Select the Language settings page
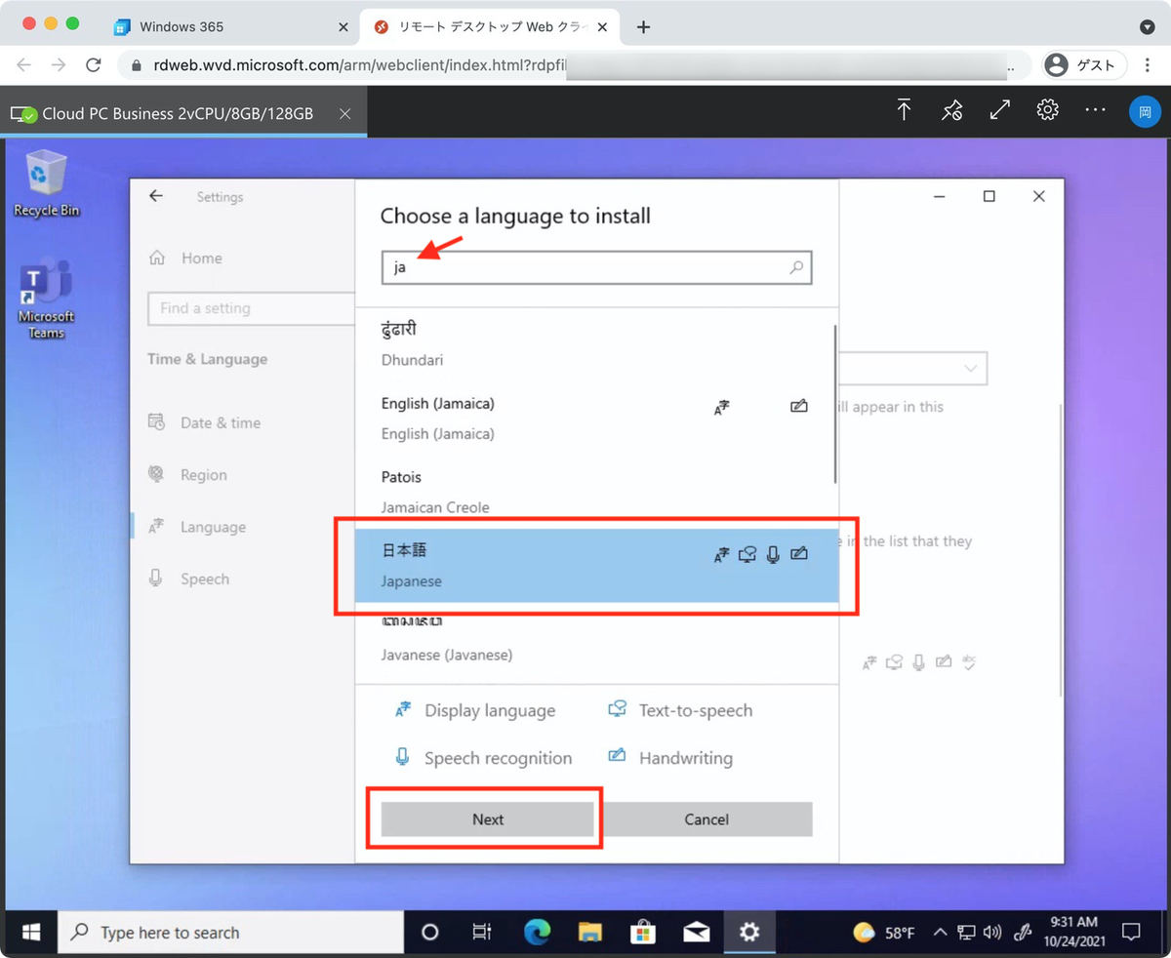The width and height of the screenshot is (1171, 958). 197,527
